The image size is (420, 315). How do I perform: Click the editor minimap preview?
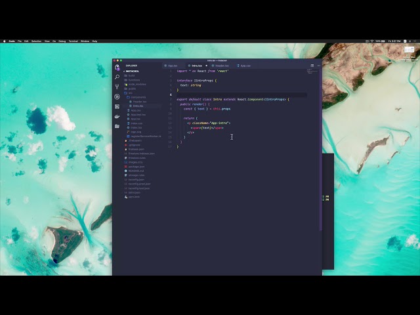tap(312, 72)
